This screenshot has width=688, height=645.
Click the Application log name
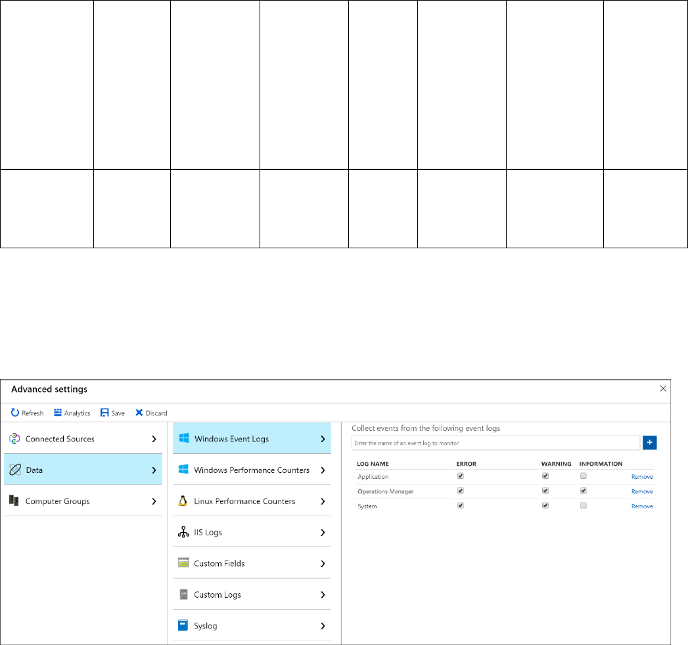point(373,477)
